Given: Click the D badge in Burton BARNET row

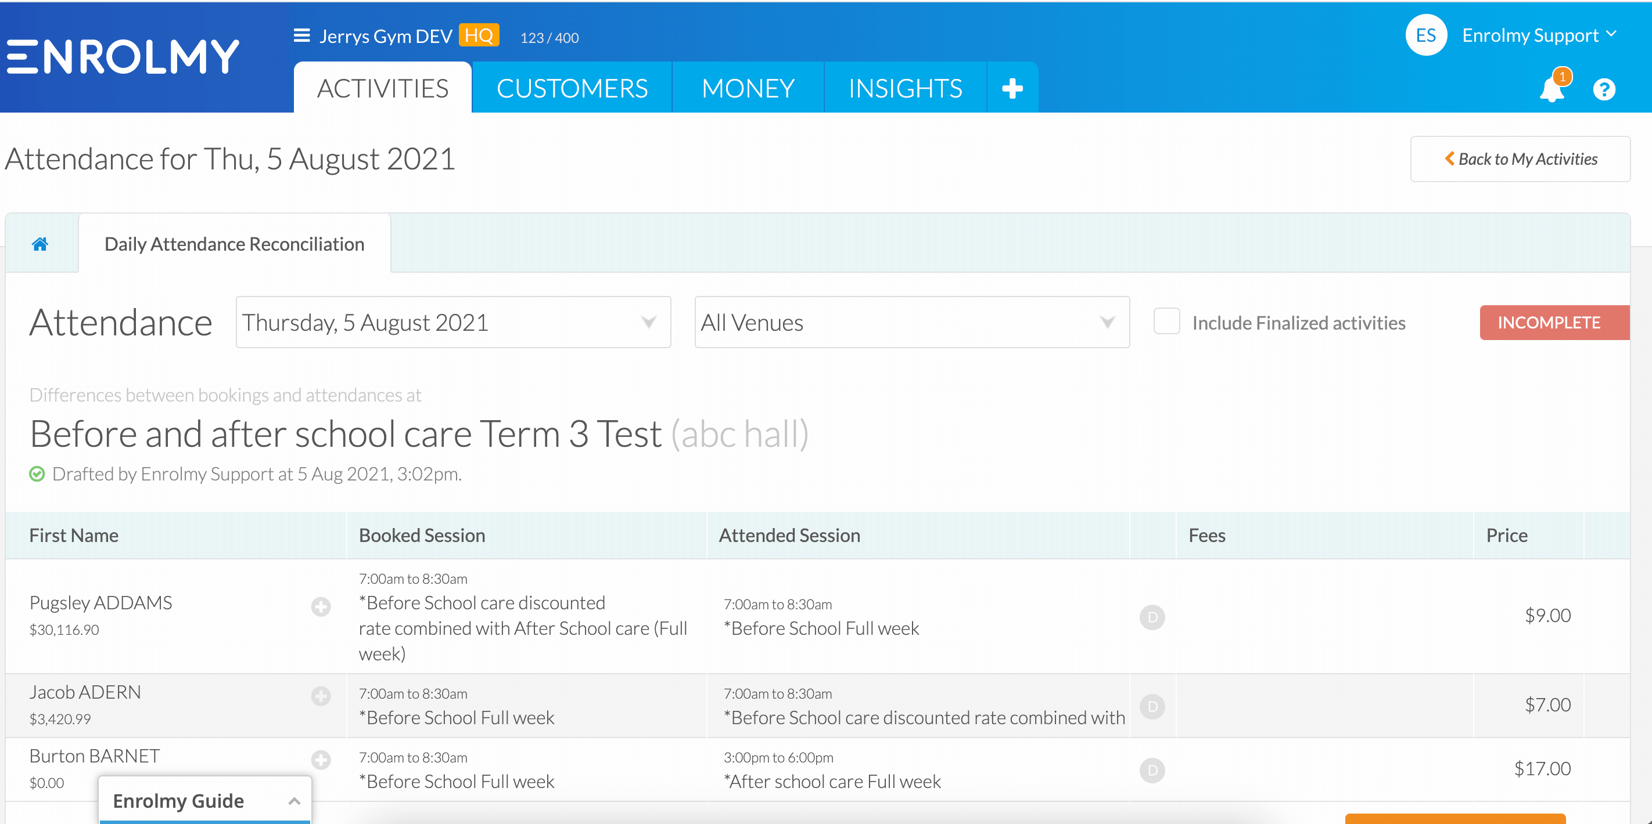Looking at the screenshot, I should click(1152, 770).
